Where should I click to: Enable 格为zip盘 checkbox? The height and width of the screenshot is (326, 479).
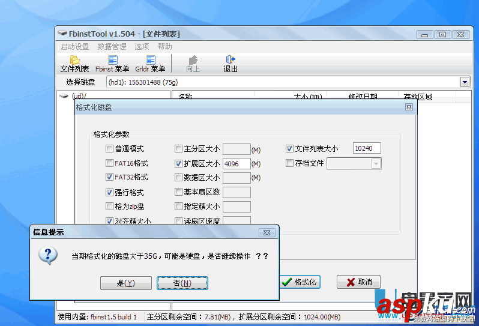click(x=109, y=207)
